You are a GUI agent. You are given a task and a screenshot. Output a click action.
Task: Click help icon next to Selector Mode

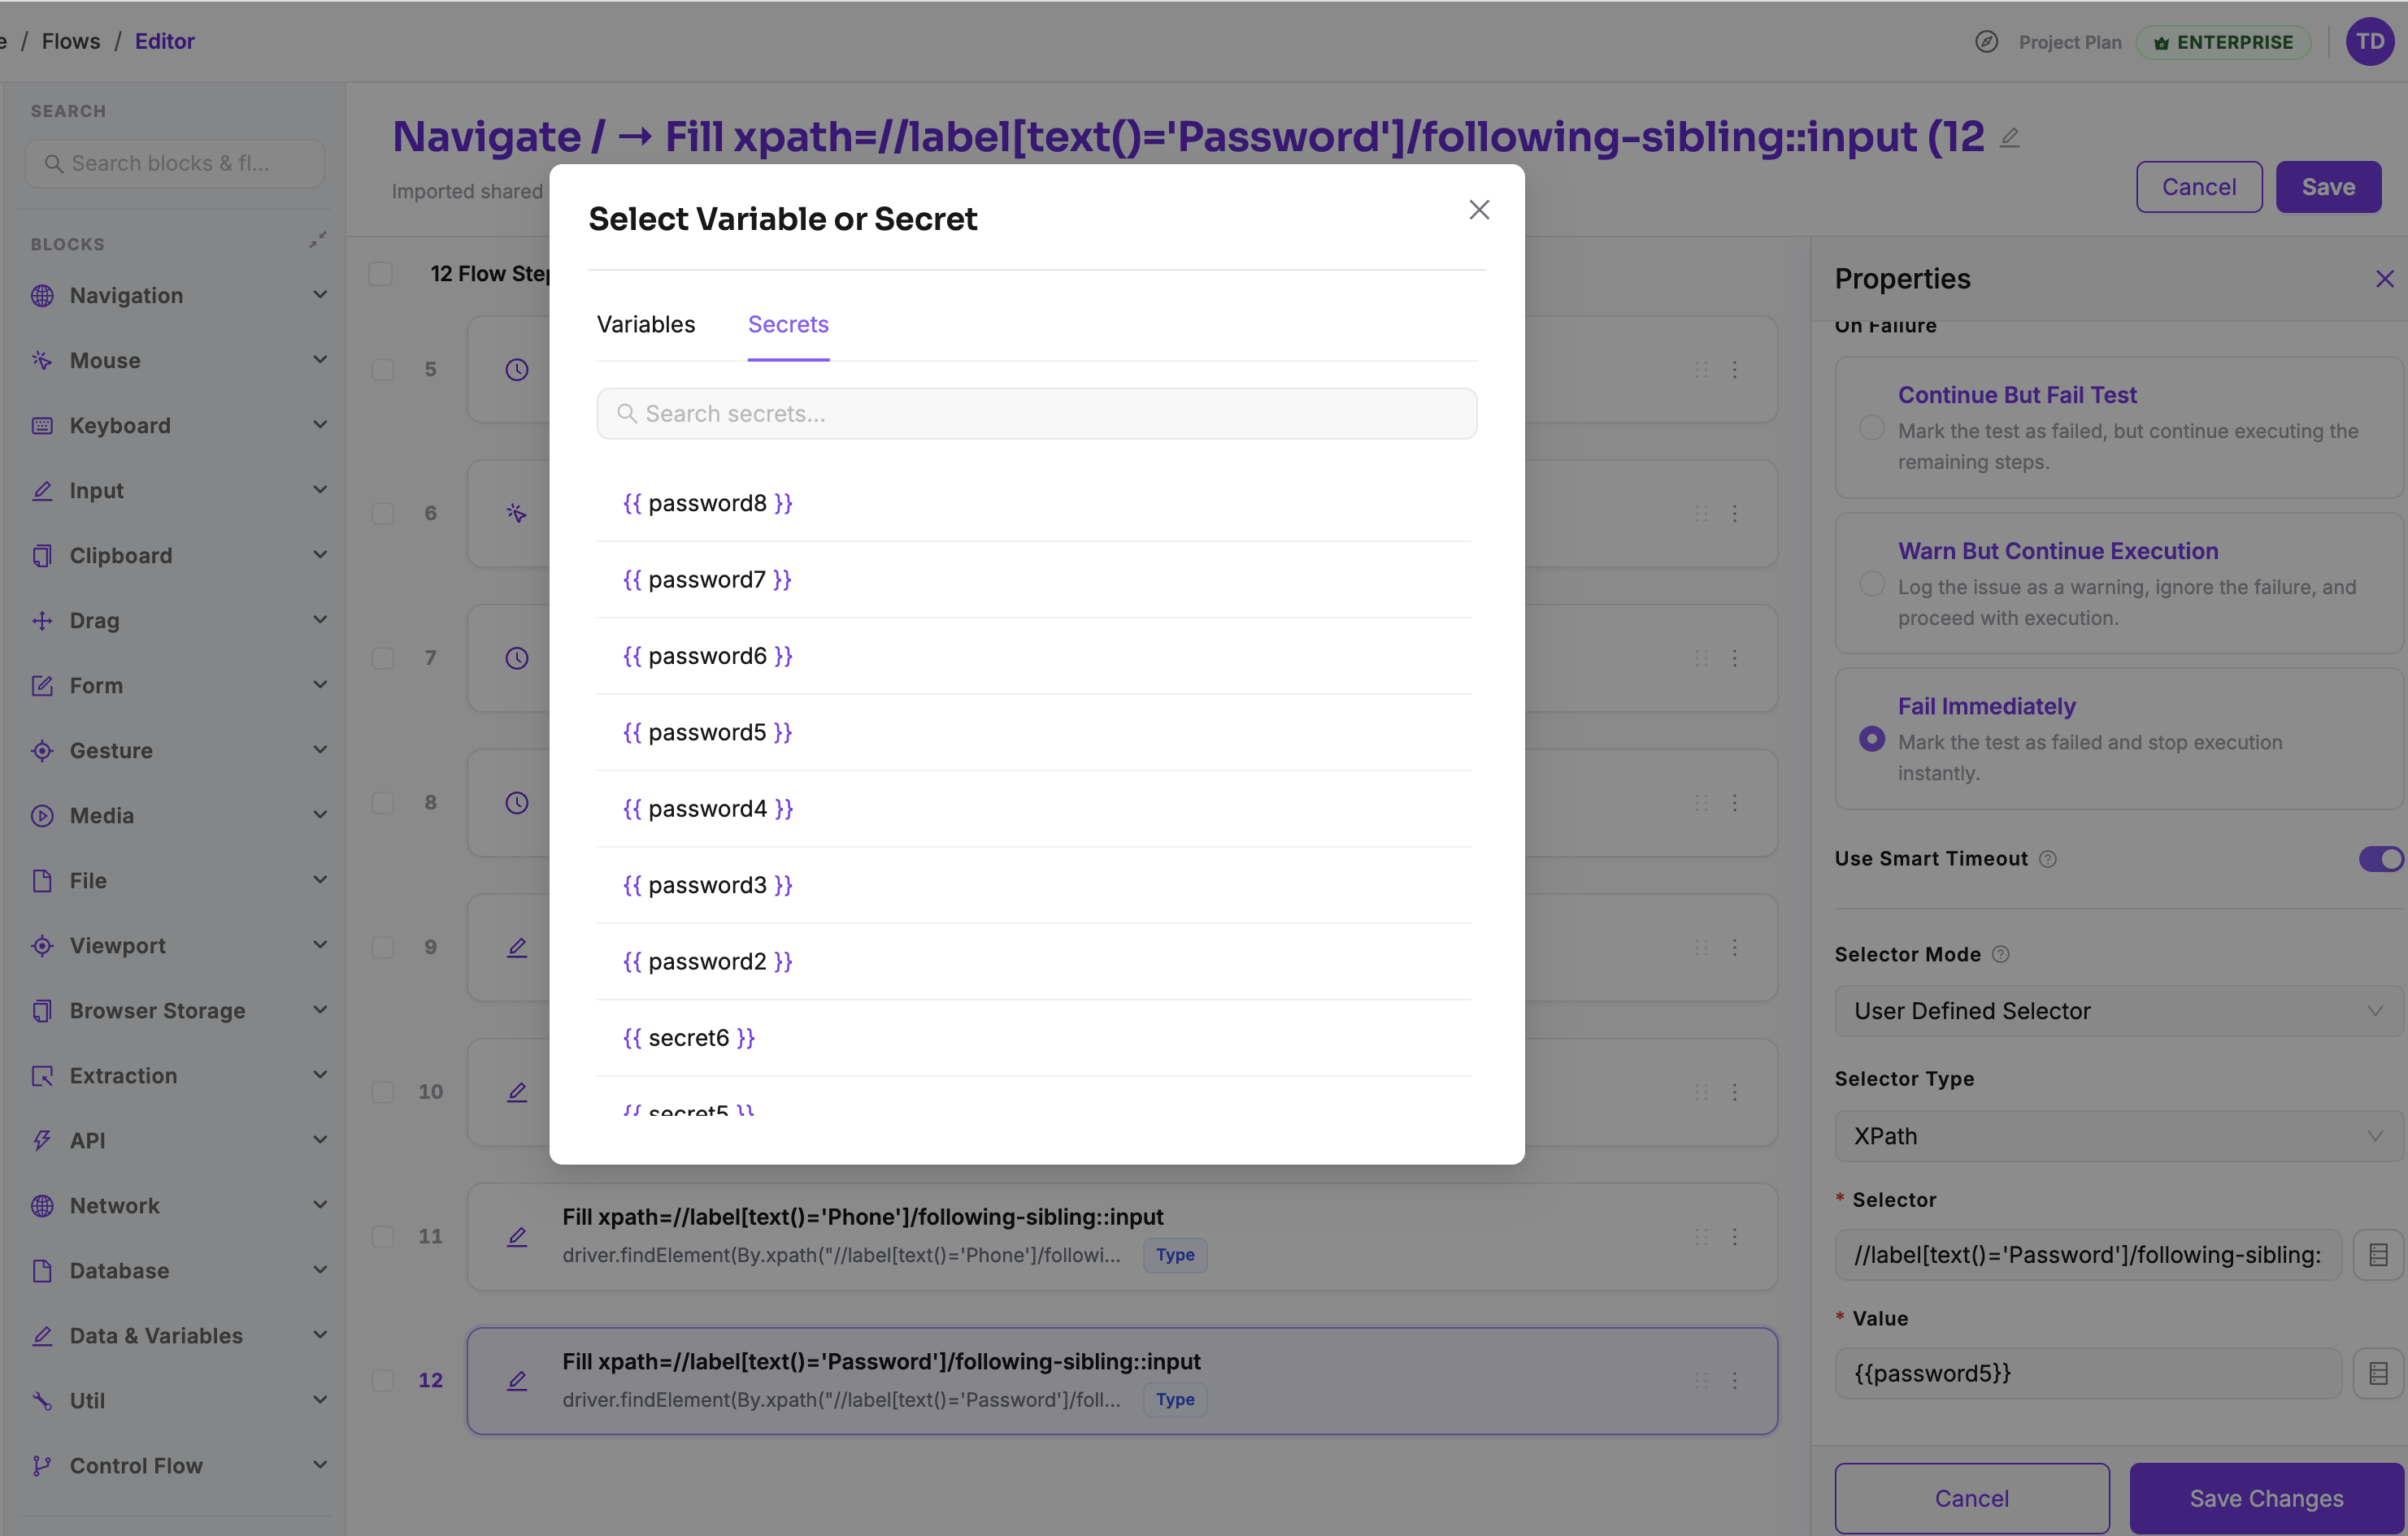(x=2000, y=954)
